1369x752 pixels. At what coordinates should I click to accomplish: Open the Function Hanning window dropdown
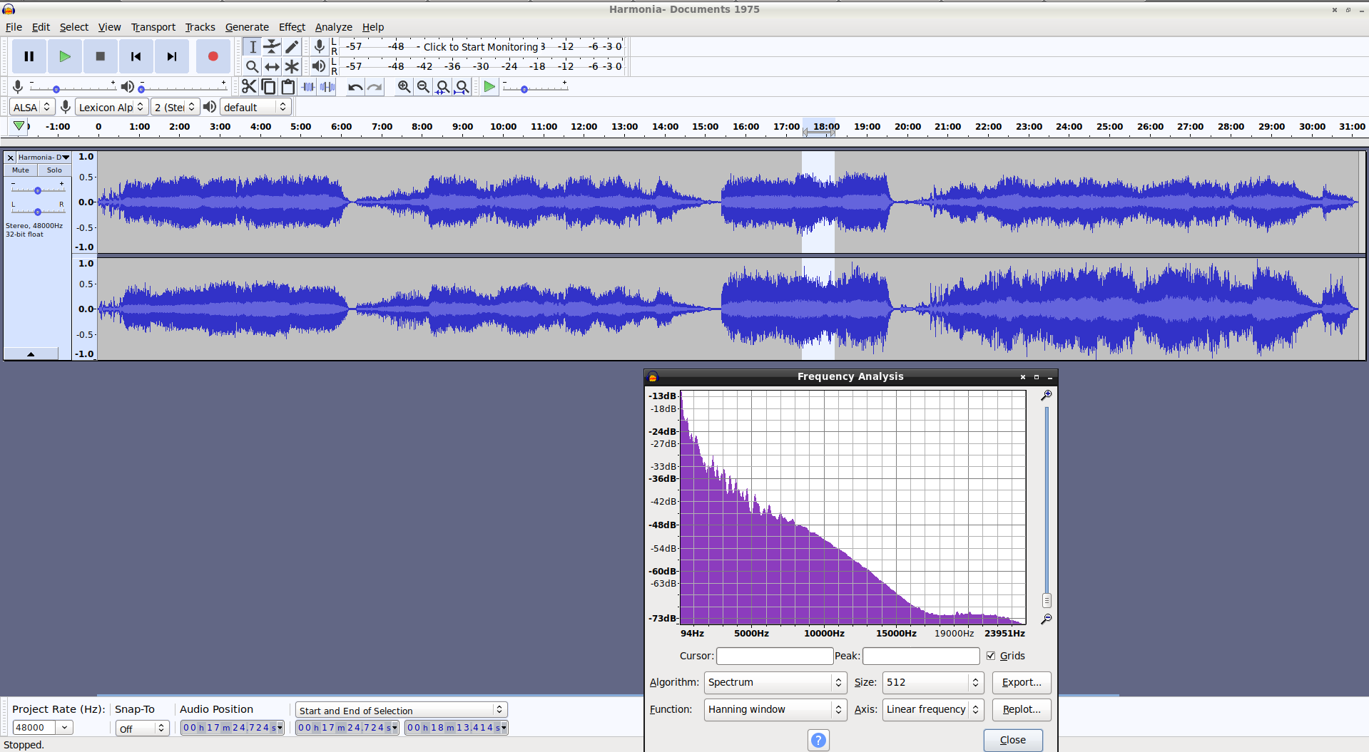click(775, 709)
